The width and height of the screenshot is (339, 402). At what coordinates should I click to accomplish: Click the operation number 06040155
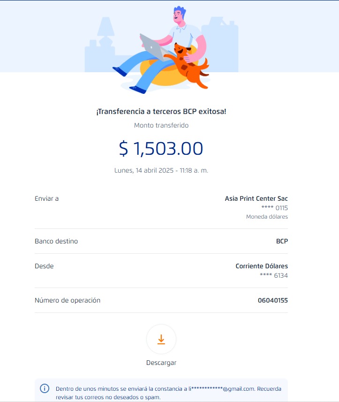[x=272, y=300]
